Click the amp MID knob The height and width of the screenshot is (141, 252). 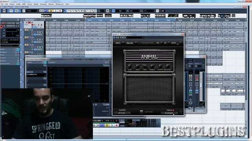point(145,66)
